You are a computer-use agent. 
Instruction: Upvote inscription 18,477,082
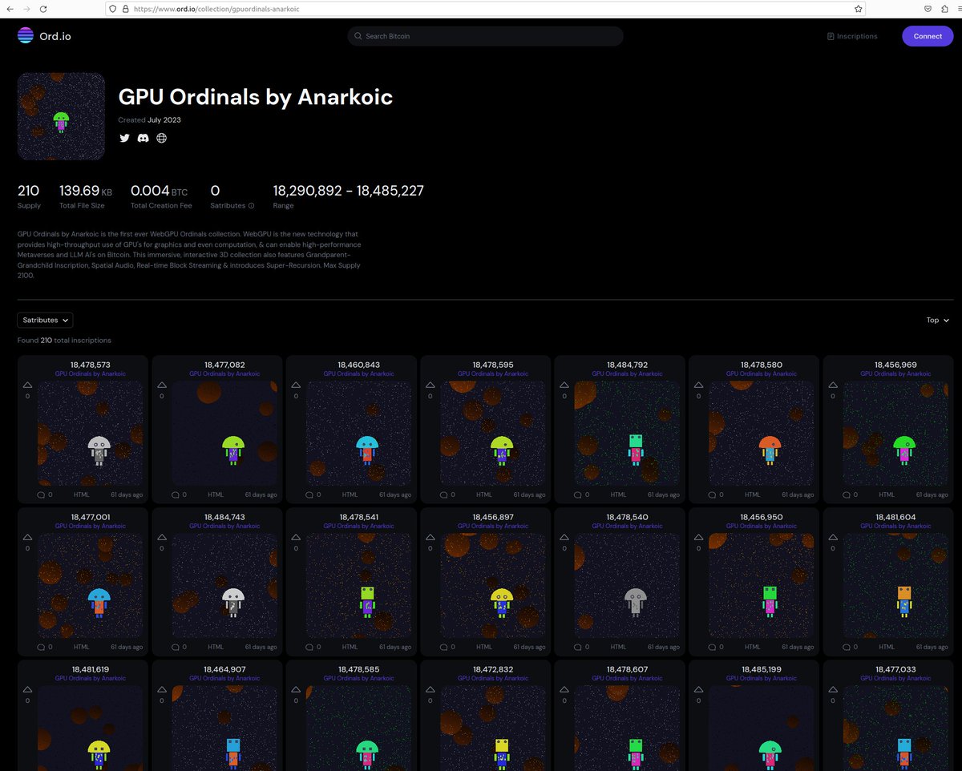tap(161, 385)
